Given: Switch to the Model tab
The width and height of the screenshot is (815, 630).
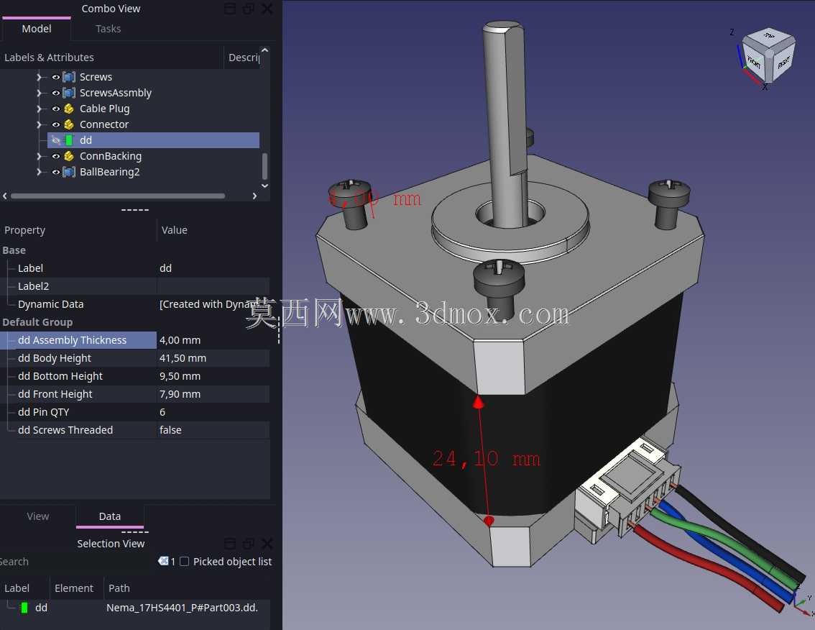Looking at the screenshot, I should [37, 29].
